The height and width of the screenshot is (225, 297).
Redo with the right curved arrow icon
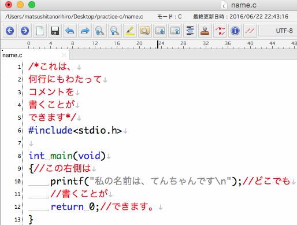[85, 31]
